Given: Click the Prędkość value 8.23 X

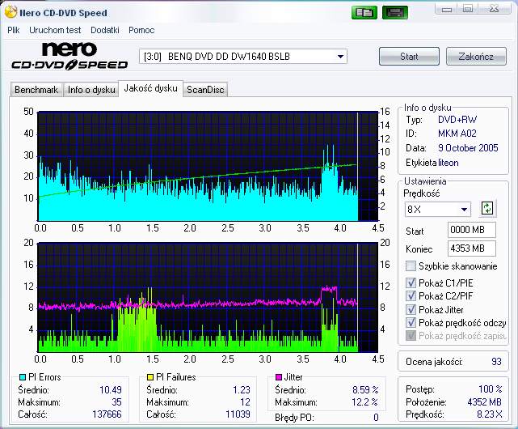Looking at the screenshot, I should tap(490, 414).
